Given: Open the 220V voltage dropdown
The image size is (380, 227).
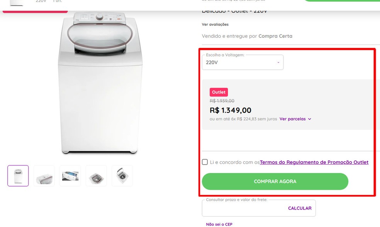Looking at the screenshot, I should coord(243,62).
